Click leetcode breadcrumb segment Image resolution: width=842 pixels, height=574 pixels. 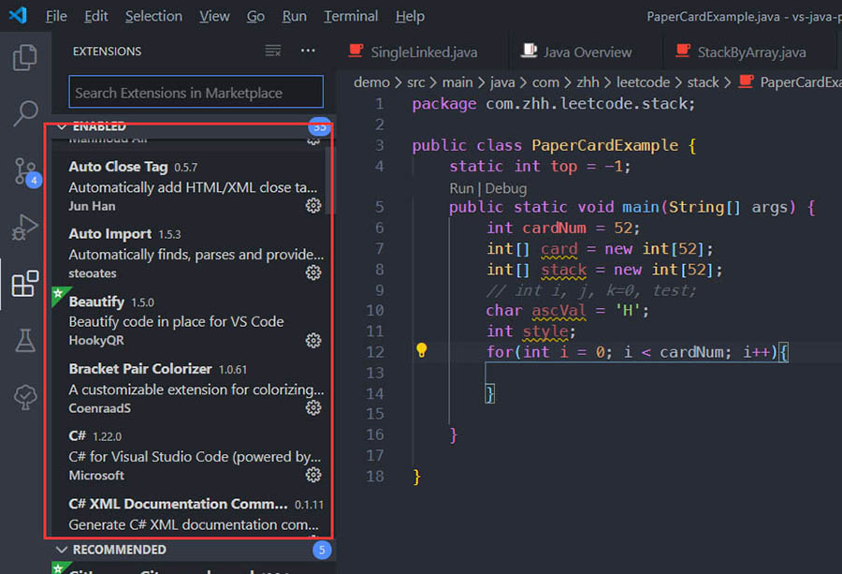tap(643, 82)
